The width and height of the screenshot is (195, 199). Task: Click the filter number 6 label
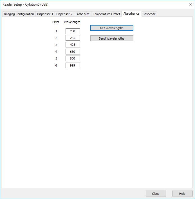pyautogui.click(x=56, y=65)
